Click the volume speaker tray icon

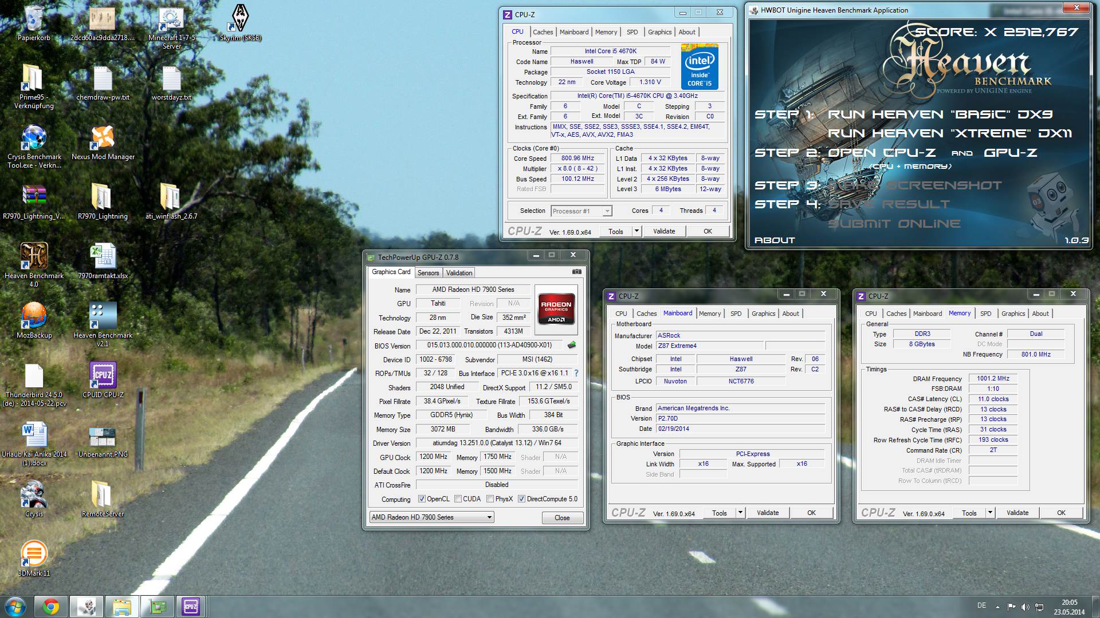coord(1025,607)
